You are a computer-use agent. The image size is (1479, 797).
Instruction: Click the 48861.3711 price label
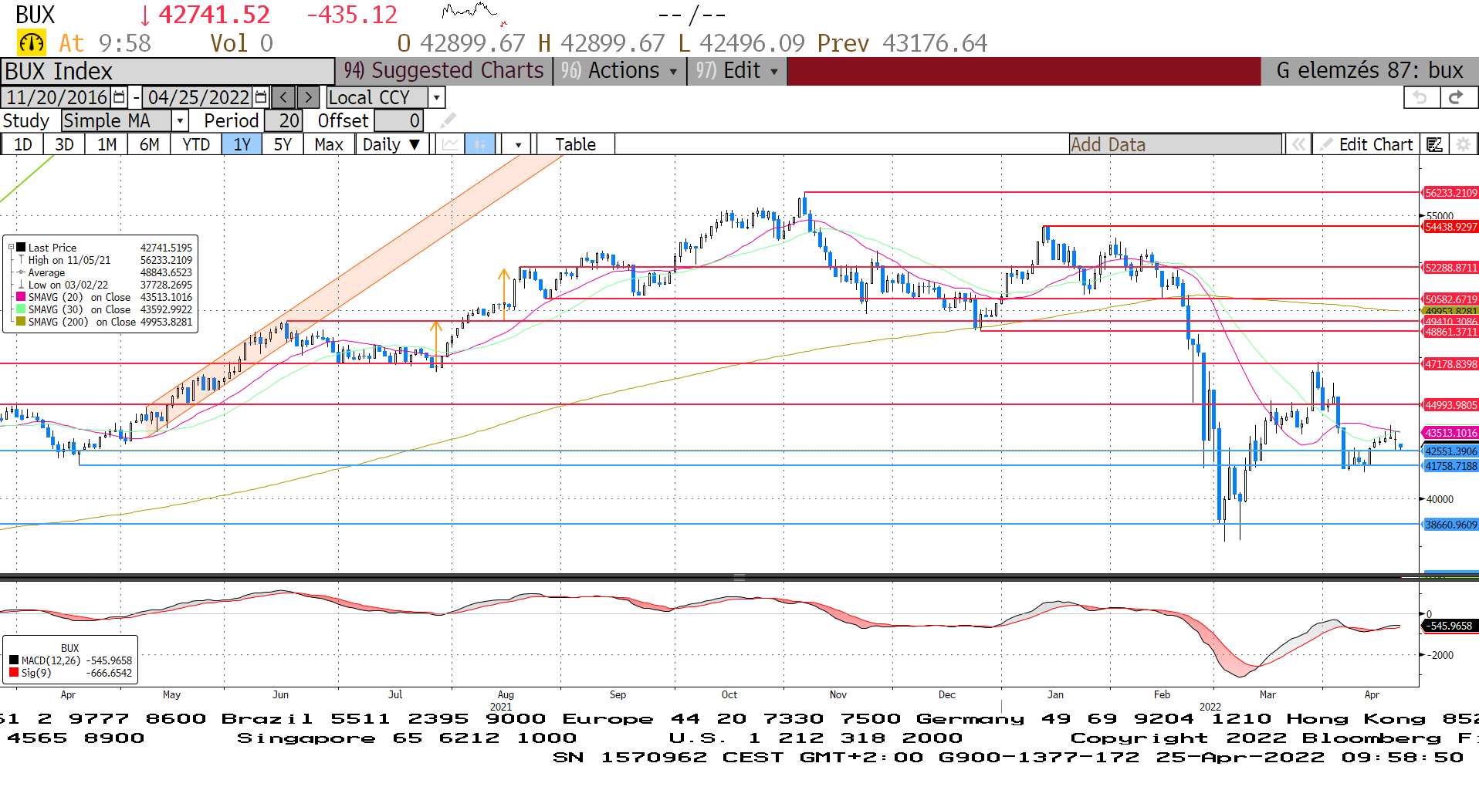(1450, 333)
